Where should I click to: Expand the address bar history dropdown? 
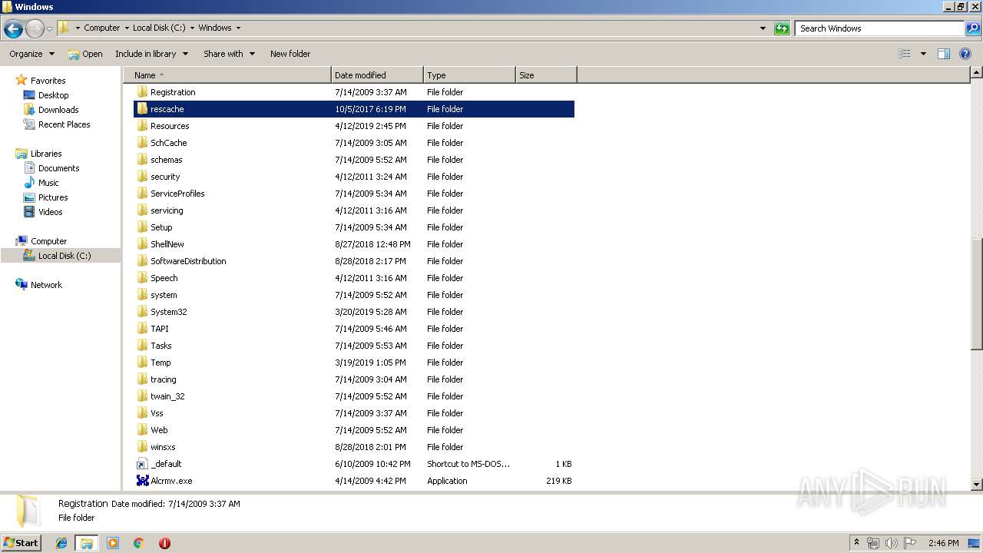pyautogui.click(x=763, y=28)
